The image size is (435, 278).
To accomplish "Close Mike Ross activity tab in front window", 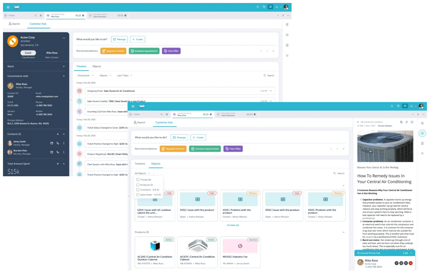I will [211, 114].
